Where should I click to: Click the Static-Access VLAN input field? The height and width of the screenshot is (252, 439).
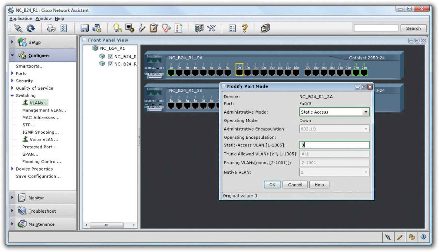(334, 145)
